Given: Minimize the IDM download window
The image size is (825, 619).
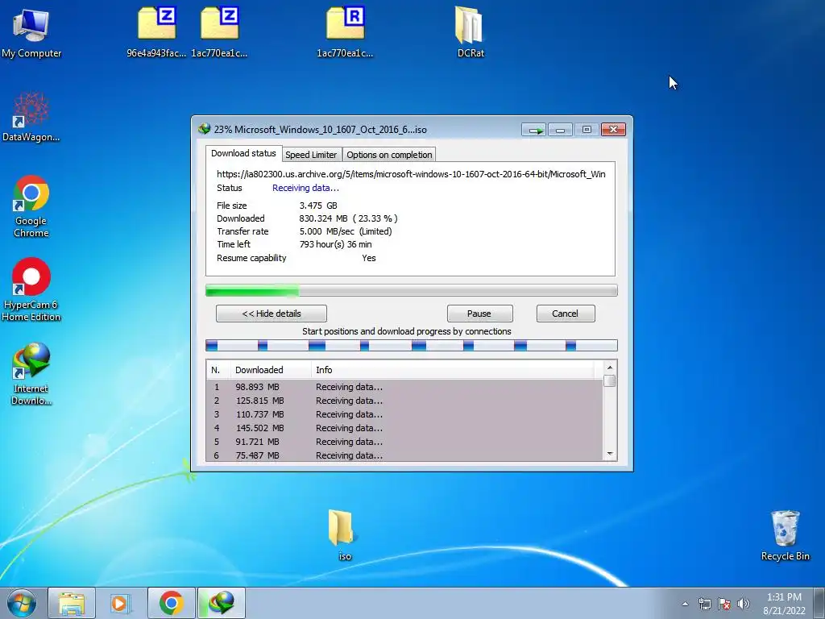Looking at the screenshot, I should tap(561, 130).
